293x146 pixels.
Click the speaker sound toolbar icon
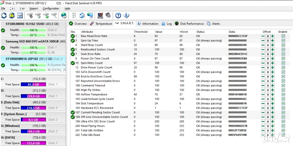click(108, 15)
